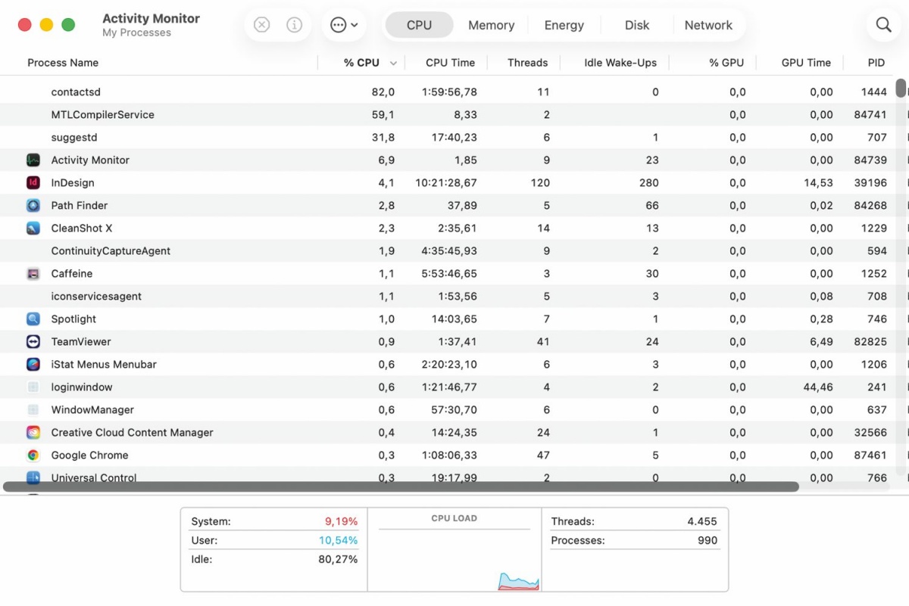Viewport: 909px width, 606px height.
Task: Click the System 9,19% value
Action: [x=341, y=521]
